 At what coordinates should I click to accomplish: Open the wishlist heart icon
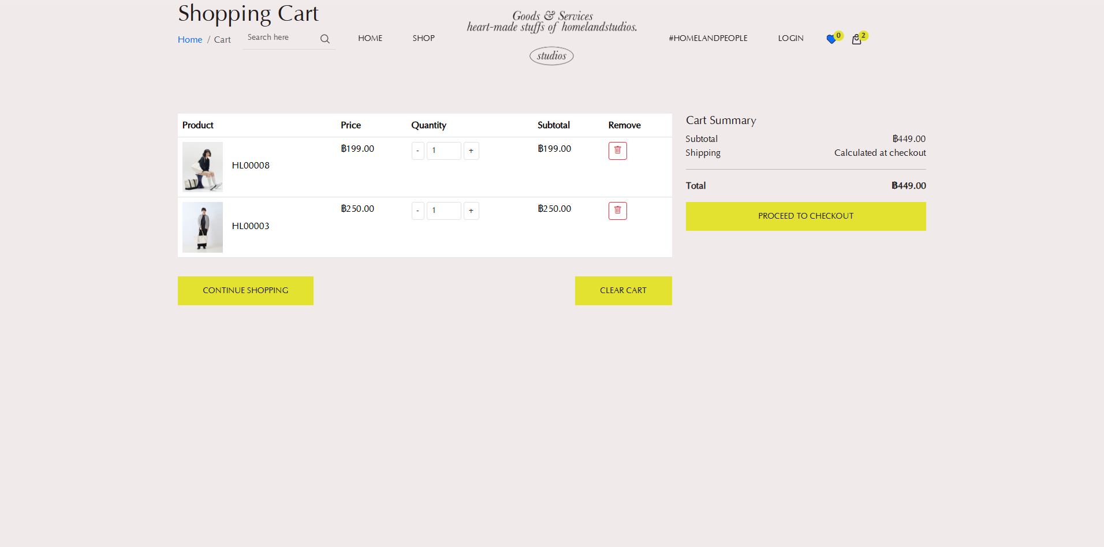click(x=831, y=39)
